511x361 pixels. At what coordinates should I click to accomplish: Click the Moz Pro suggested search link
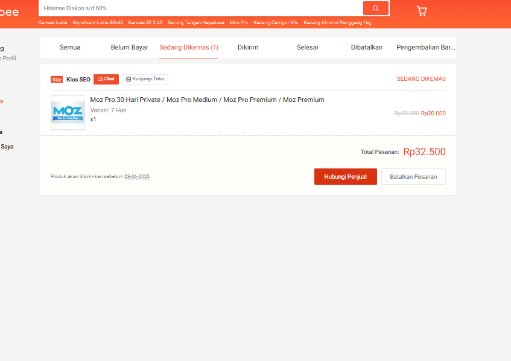[239, 22]
